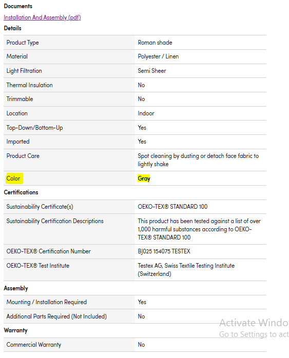This screenshot has height=358, width=289.
Task: Click the BJ025 154075 TESTEX certification number
Action: pyautogui.click(x=164, y=251)
